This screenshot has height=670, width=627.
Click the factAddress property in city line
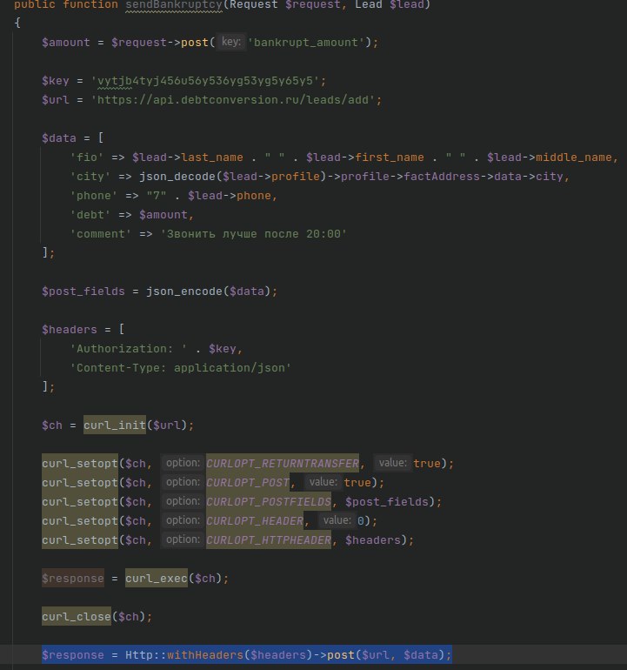click(442, 177)
